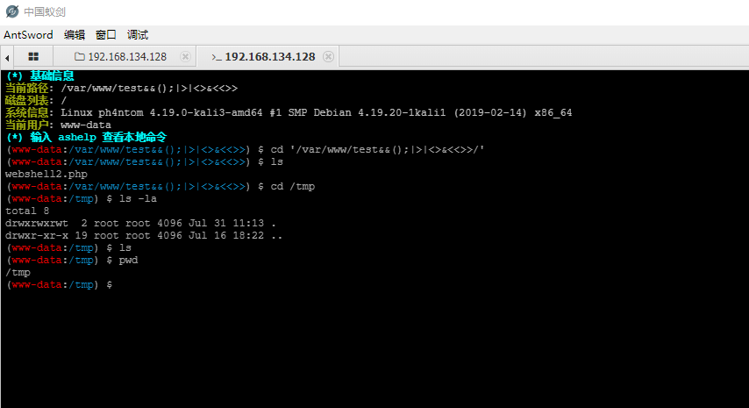
Task: Click the 系统信息 Linux ph4ntom line
Action: [x=289, y=113]
